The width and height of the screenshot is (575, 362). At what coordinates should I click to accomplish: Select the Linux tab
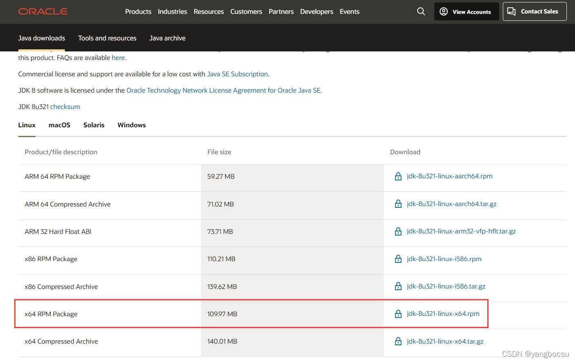(x=27, y=125)
